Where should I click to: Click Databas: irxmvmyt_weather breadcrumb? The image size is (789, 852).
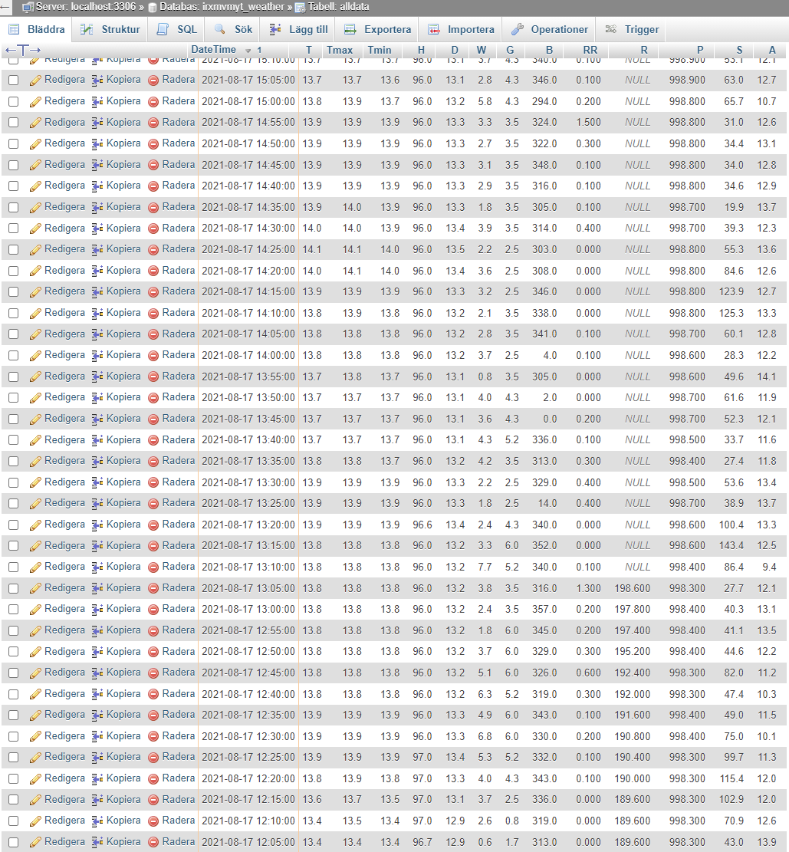pos(222,7)
